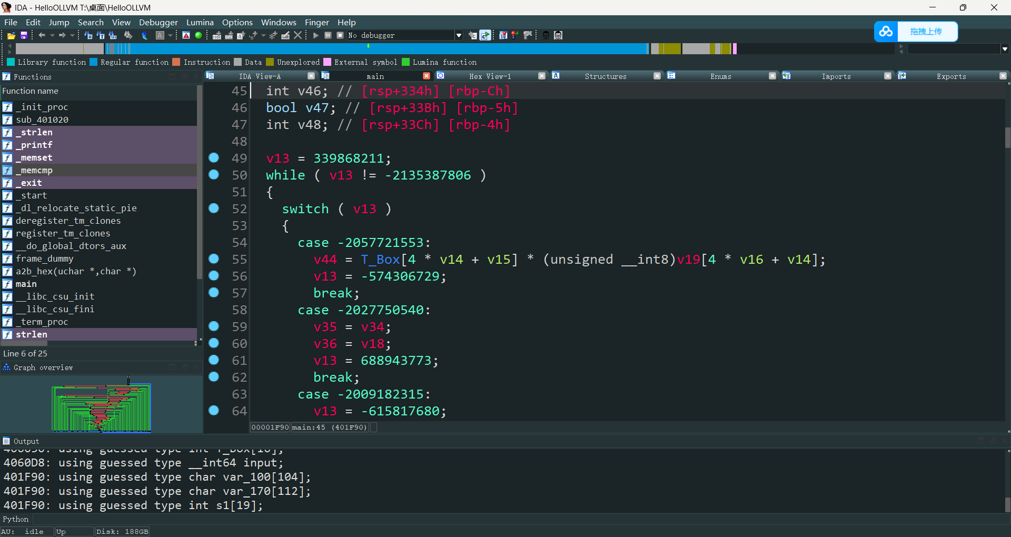Image resolution: width=1011 pixels, height=537 pixels.
Task: Click the function icon beside main in list
Action: (7, 284)
